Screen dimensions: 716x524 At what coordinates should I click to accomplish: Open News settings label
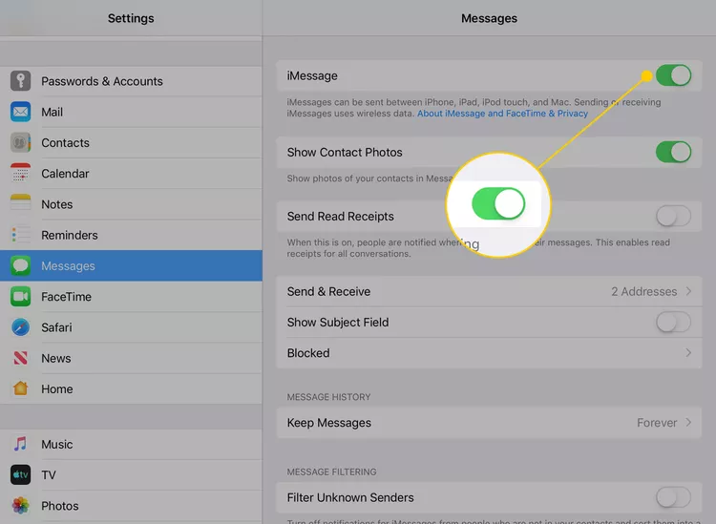pyautogui.click(x=55, y=358)
